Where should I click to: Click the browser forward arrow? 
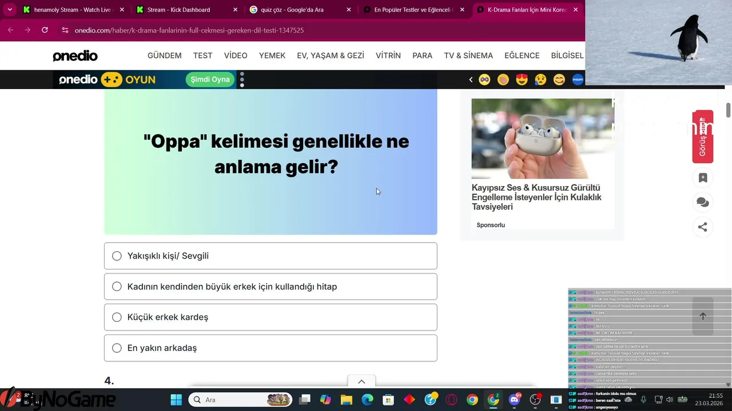[x=27, y=30]
